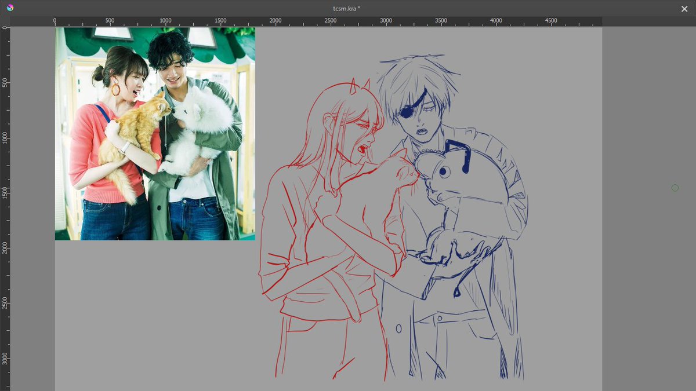Select the reference photo of couple holding pets
The width and height of the screenshot is (696, 391).
pyautogui.click(x=155, y=134)
